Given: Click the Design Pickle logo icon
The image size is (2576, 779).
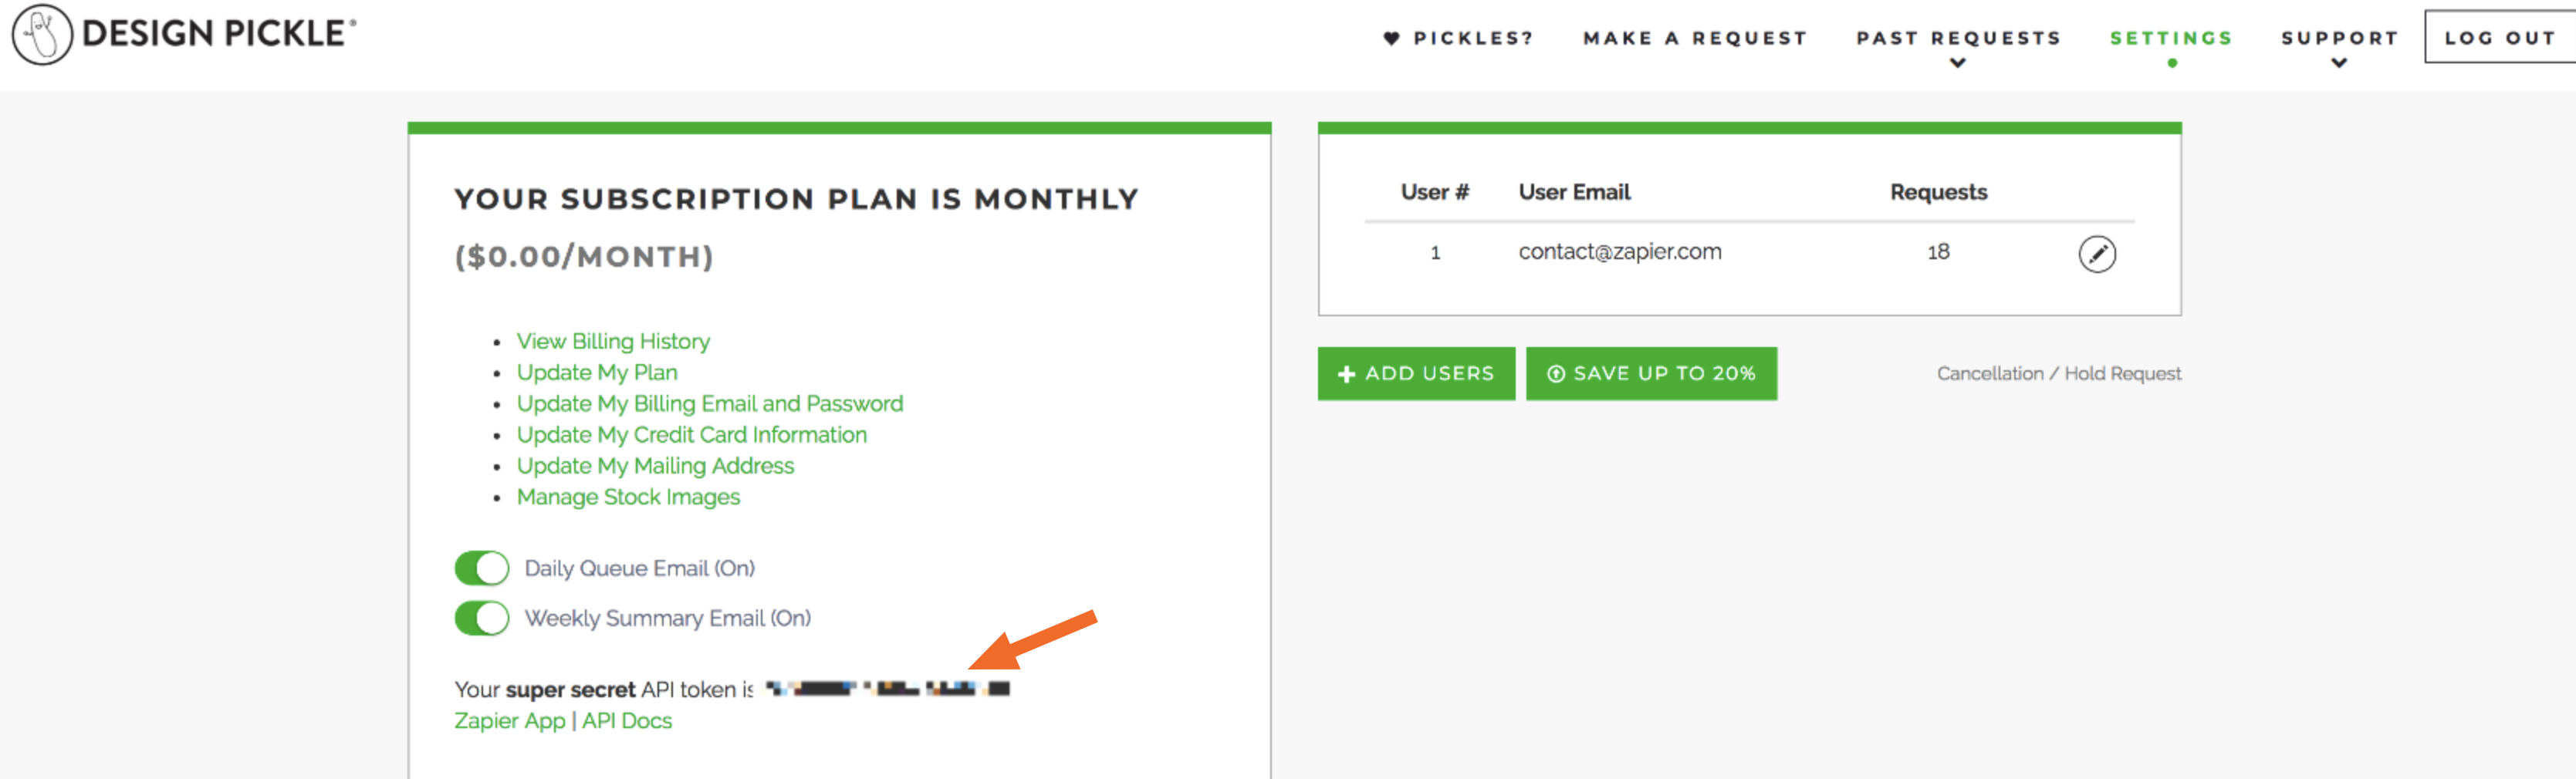Looking at the screenshot, I should pos(42,34).
